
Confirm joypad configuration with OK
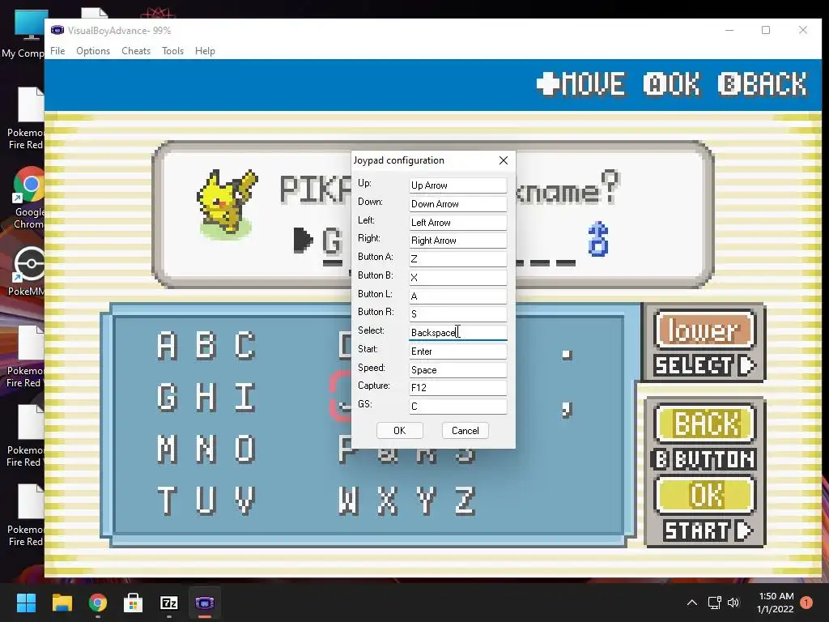[400, 431]
